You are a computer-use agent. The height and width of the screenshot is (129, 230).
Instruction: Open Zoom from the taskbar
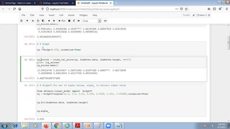(109, 126)
